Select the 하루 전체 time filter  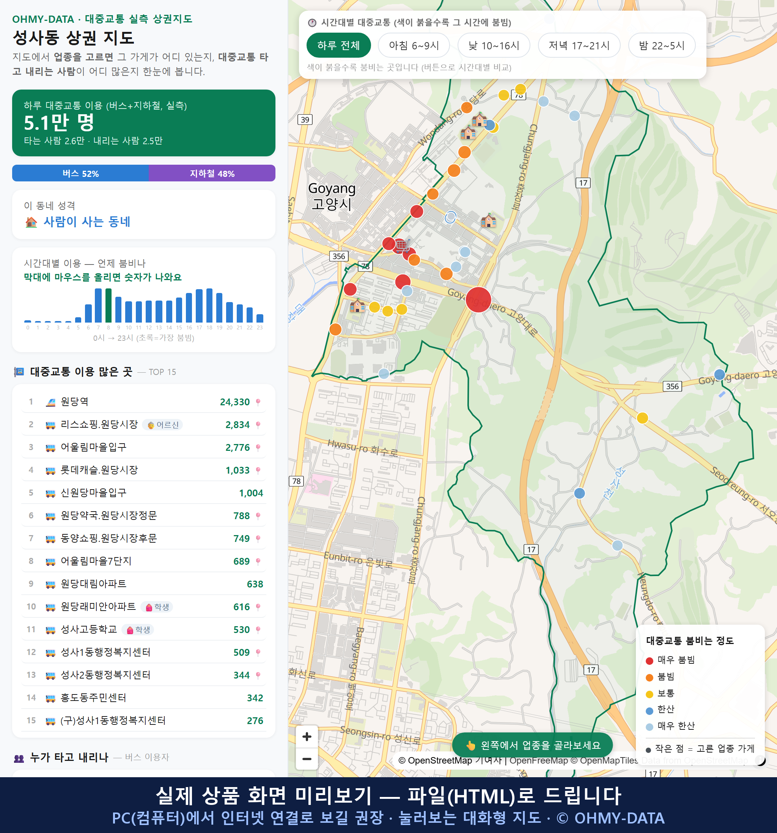click(x=338, y=45)
